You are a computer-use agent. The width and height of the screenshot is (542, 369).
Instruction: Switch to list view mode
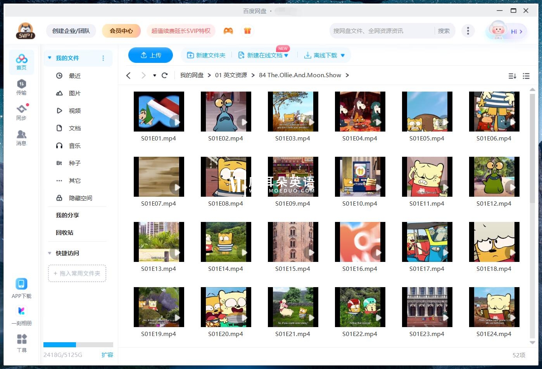pos(526,76)
